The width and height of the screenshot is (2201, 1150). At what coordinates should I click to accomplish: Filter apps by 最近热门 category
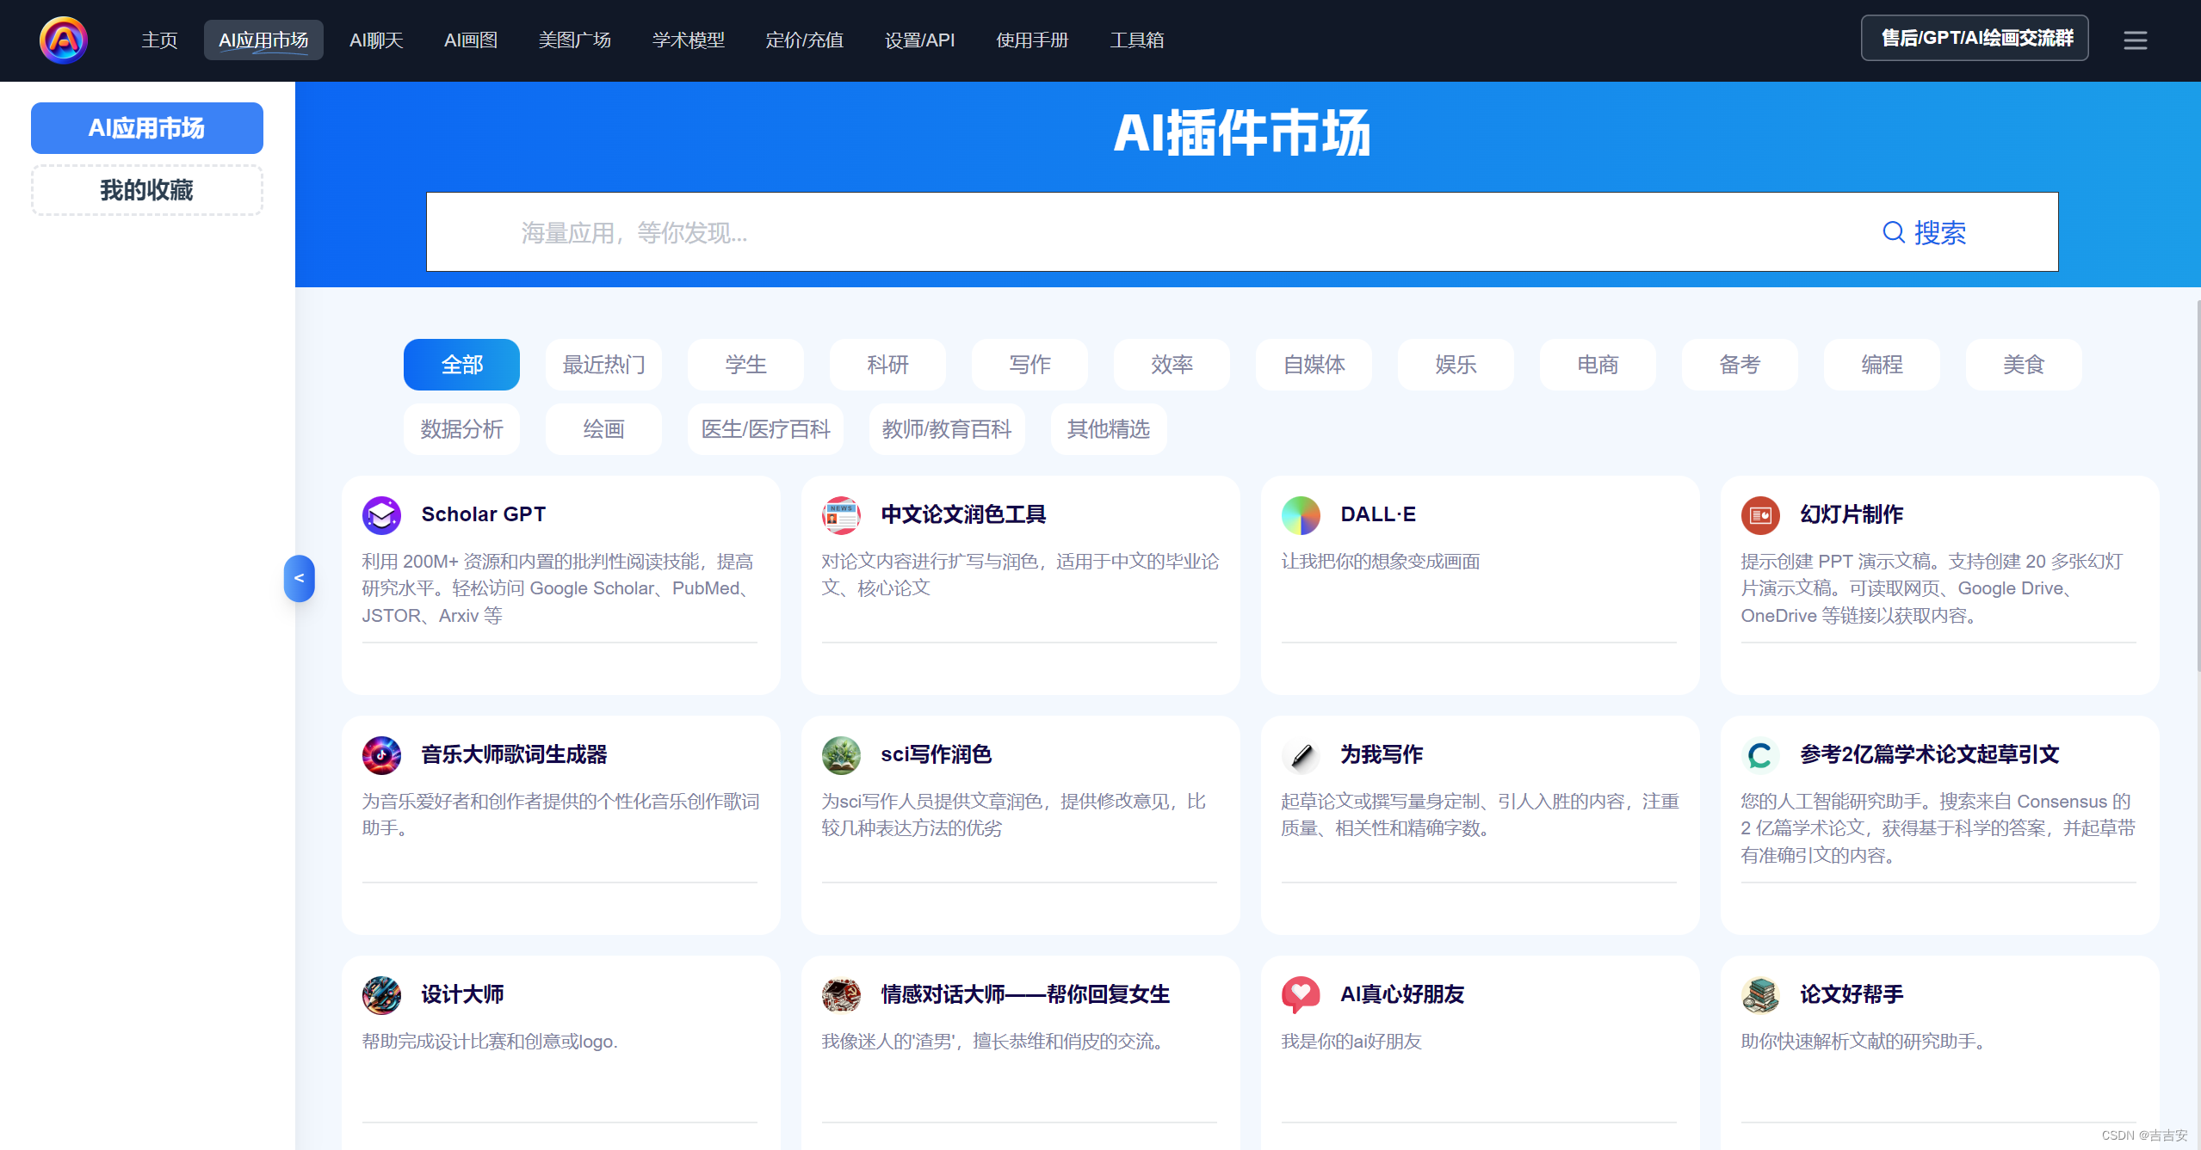point(603,365)
